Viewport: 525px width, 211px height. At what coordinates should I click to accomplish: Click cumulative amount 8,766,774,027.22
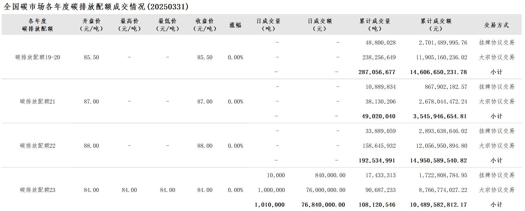pyautogui.click(x=443, y=190)
